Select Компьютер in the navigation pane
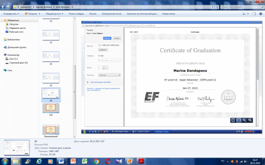 13,55
